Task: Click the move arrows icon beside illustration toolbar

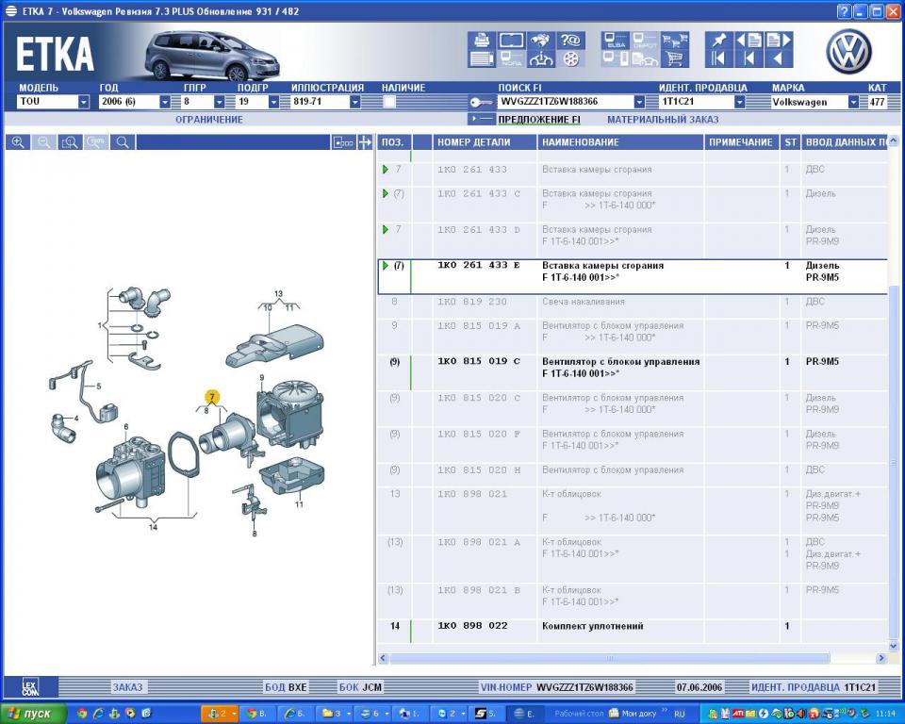Action: coord(365,142)
